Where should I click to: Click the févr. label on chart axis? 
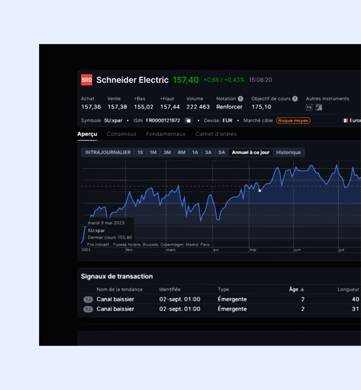pyautogui.click(x=130, y=250)
